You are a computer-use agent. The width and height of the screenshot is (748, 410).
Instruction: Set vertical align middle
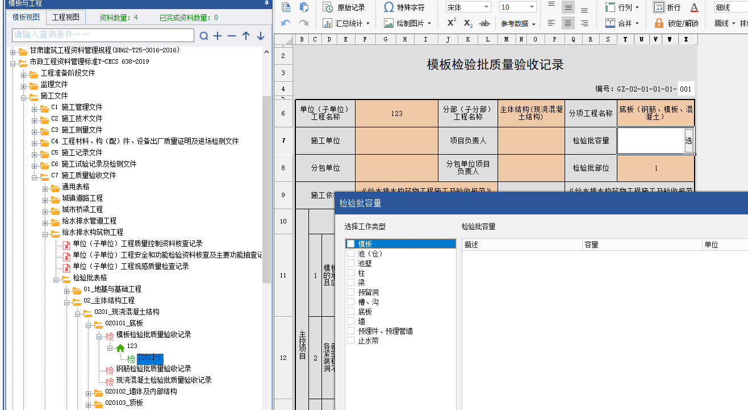click(568, 7)
